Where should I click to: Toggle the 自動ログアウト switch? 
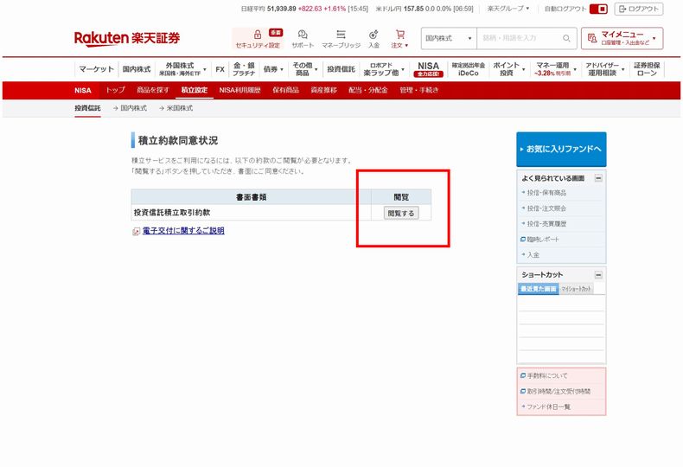[x=598, y=9]
